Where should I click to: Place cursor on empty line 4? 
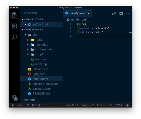pyautogui.click(x=103, y=36)
